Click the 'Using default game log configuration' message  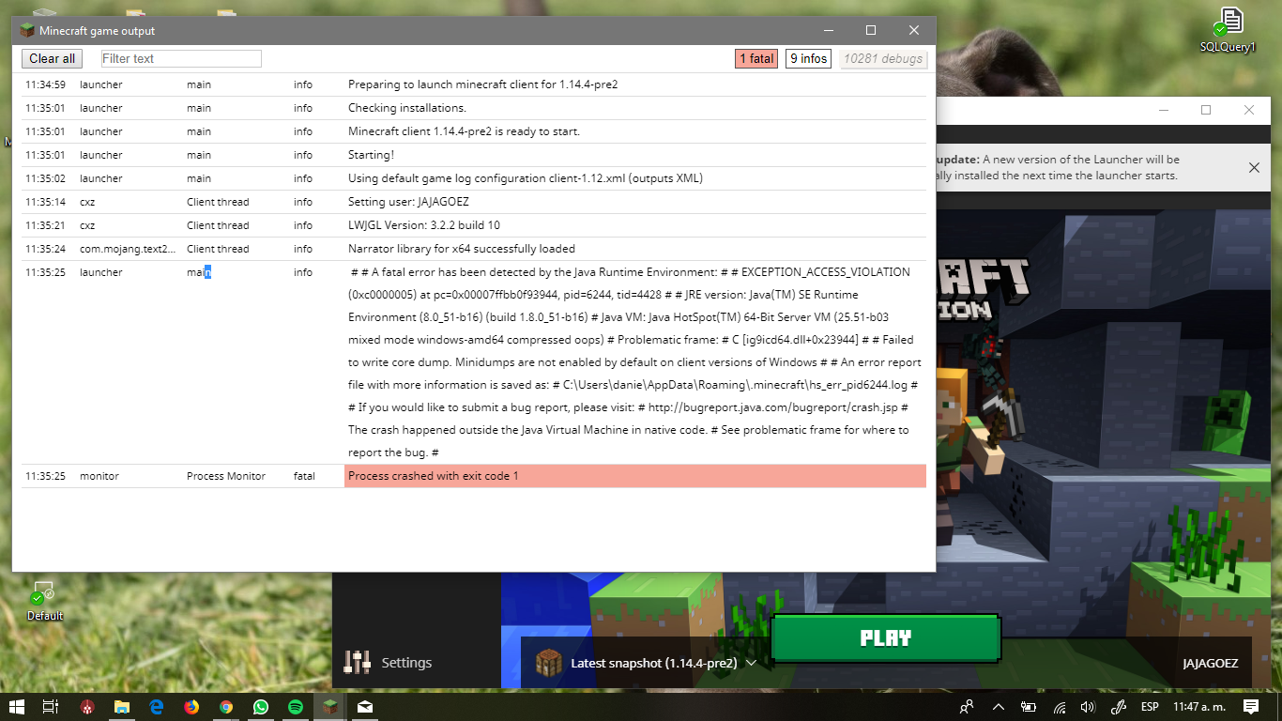tap(526, 178)
